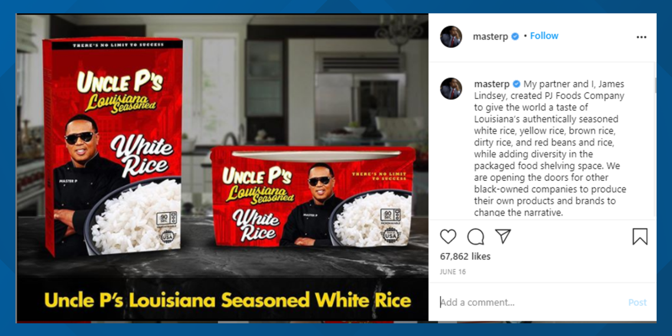The height and width of the screenshot is (336, 672).
Task: Click the verified badge next to caption username
Action: tap(516, 84)
